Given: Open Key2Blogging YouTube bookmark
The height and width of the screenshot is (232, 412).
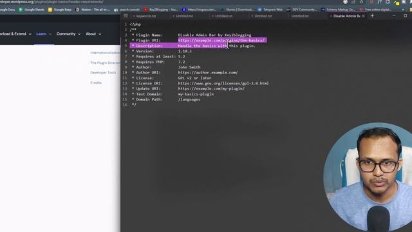Looking at the screenshot, I should pos(160,10).
